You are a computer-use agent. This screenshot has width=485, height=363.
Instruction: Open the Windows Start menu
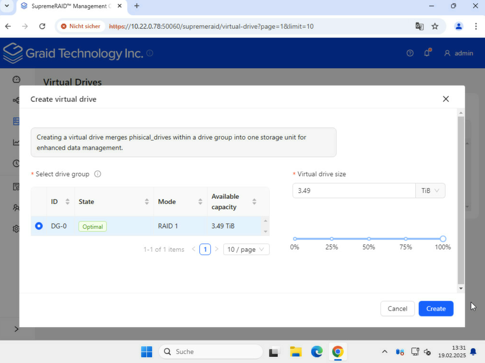point(146,352)
